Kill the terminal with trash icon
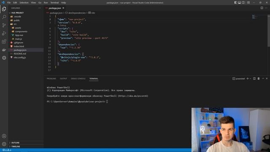This screenshot has width=270, height=152. (259, 79)
